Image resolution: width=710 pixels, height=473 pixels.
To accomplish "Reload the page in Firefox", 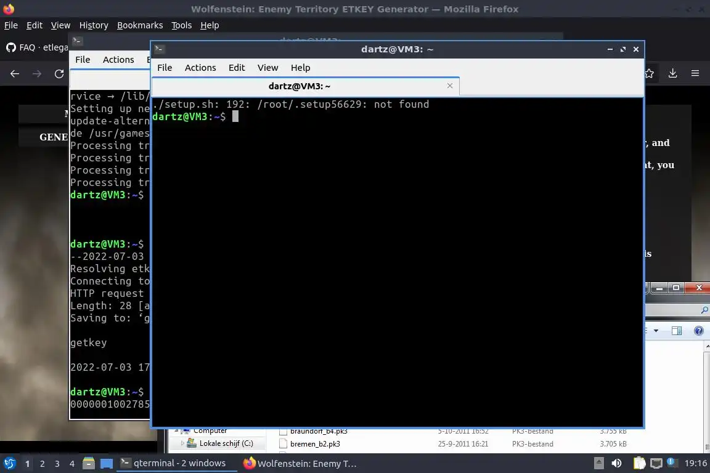I will coord(59,73).
